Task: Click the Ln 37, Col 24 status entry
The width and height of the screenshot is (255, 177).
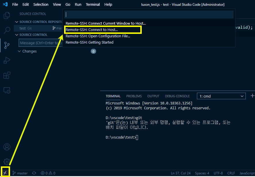Action: click(181, 173)
